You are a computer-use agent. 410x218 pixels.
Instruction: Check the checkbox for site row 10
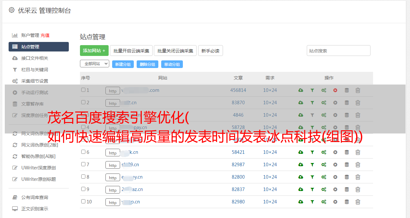83,201
